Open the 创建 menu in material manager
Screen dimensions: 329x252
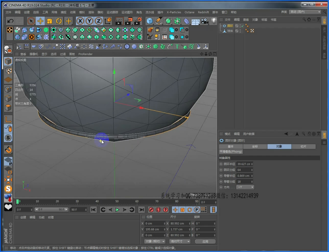(x=23, y=217)
